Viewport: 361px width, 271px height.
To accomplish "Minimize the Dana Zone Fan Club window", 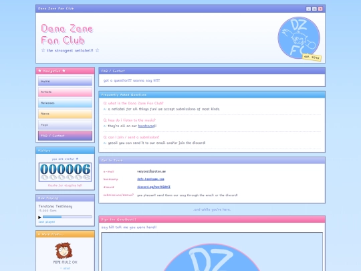I will click(308, 9).
